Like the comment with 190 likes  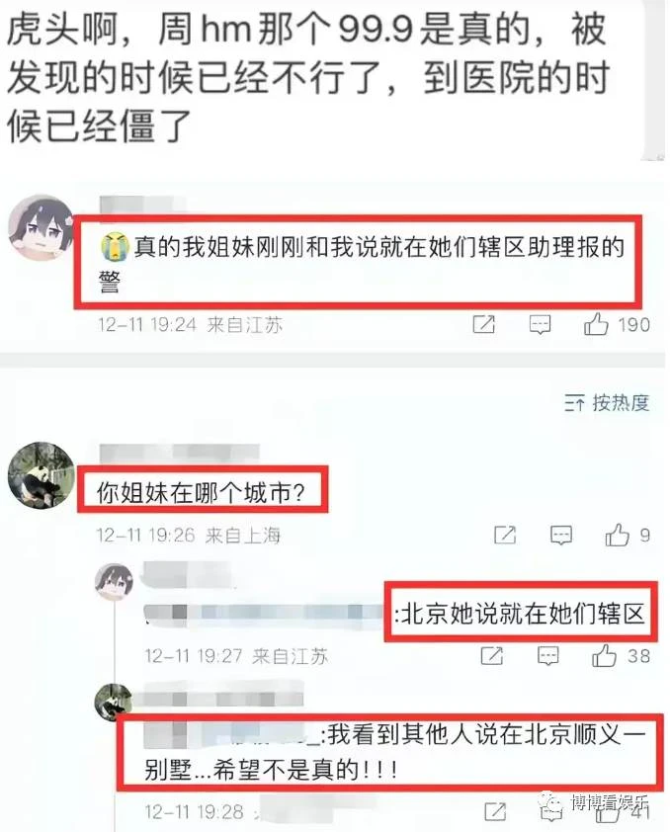tap(596, 324)
